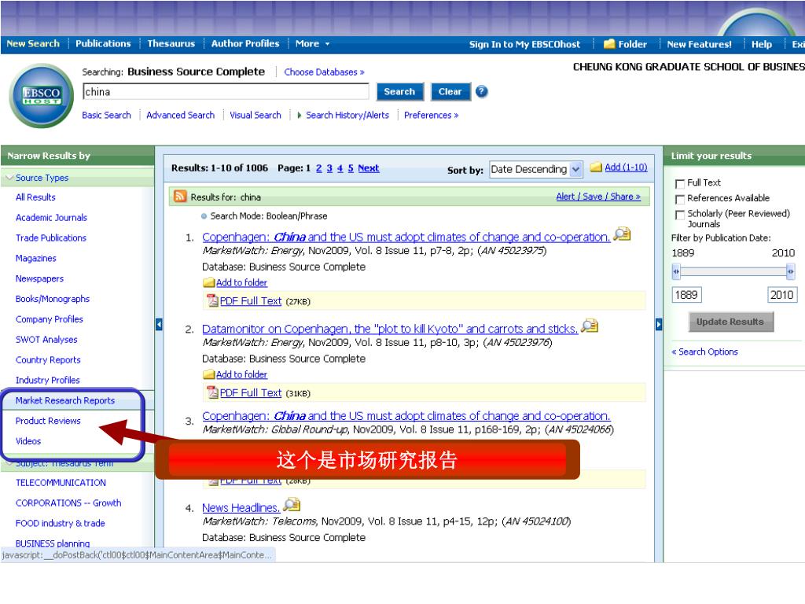Enable the Full Text limiter checkbox
The width and height of the screenshot is (805, 604).
click(680, 183)
